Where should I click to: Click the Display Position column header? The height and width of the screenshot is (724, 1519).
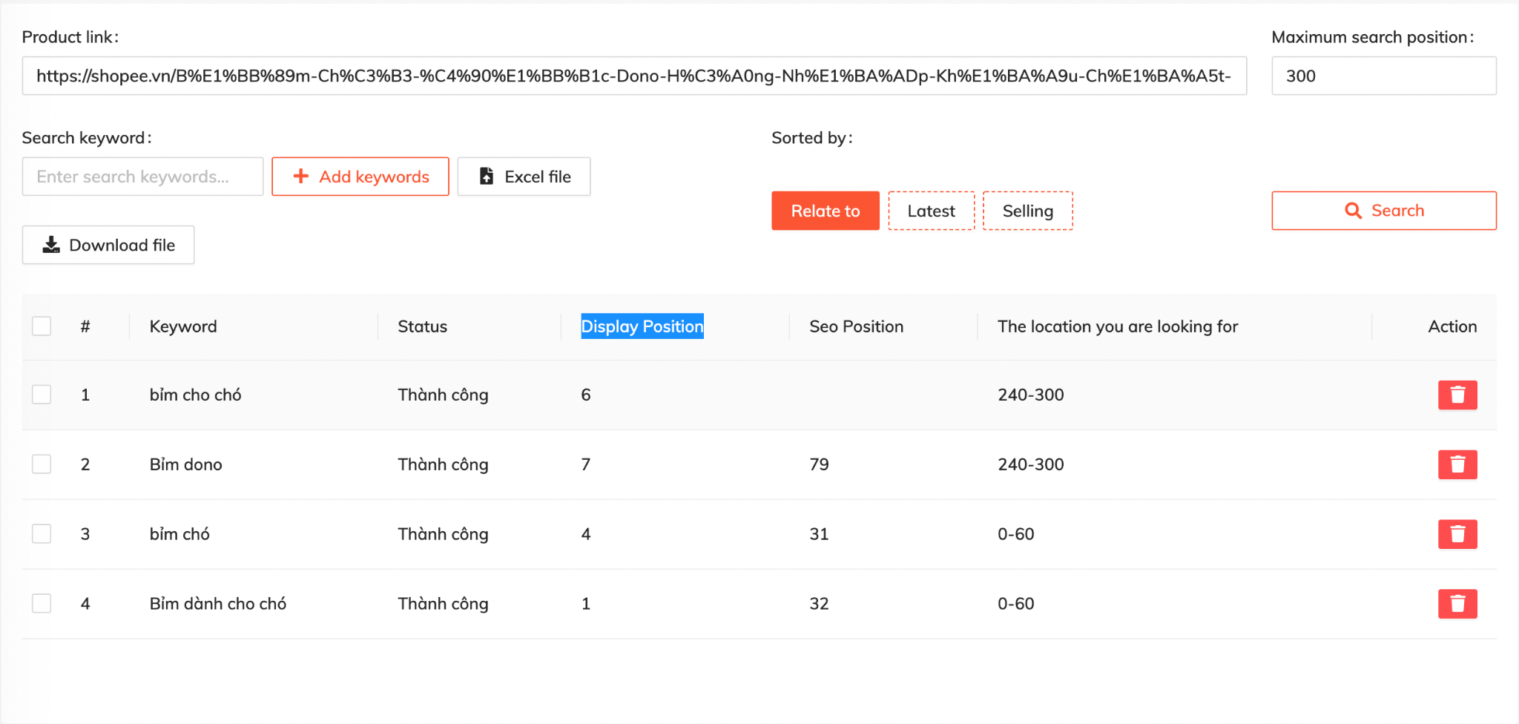[x=642, y=326]
